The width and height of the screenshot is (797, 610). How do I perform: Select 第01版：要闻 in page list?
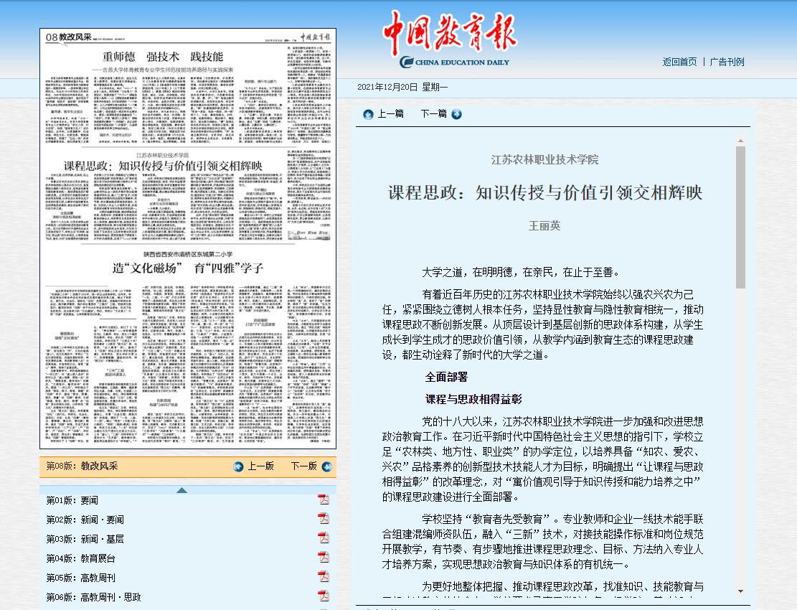(x=72, y=500)
